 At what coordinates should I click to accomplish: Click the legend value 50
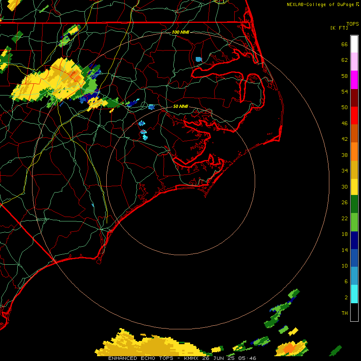pyautogui.click(x=345, y=107)
